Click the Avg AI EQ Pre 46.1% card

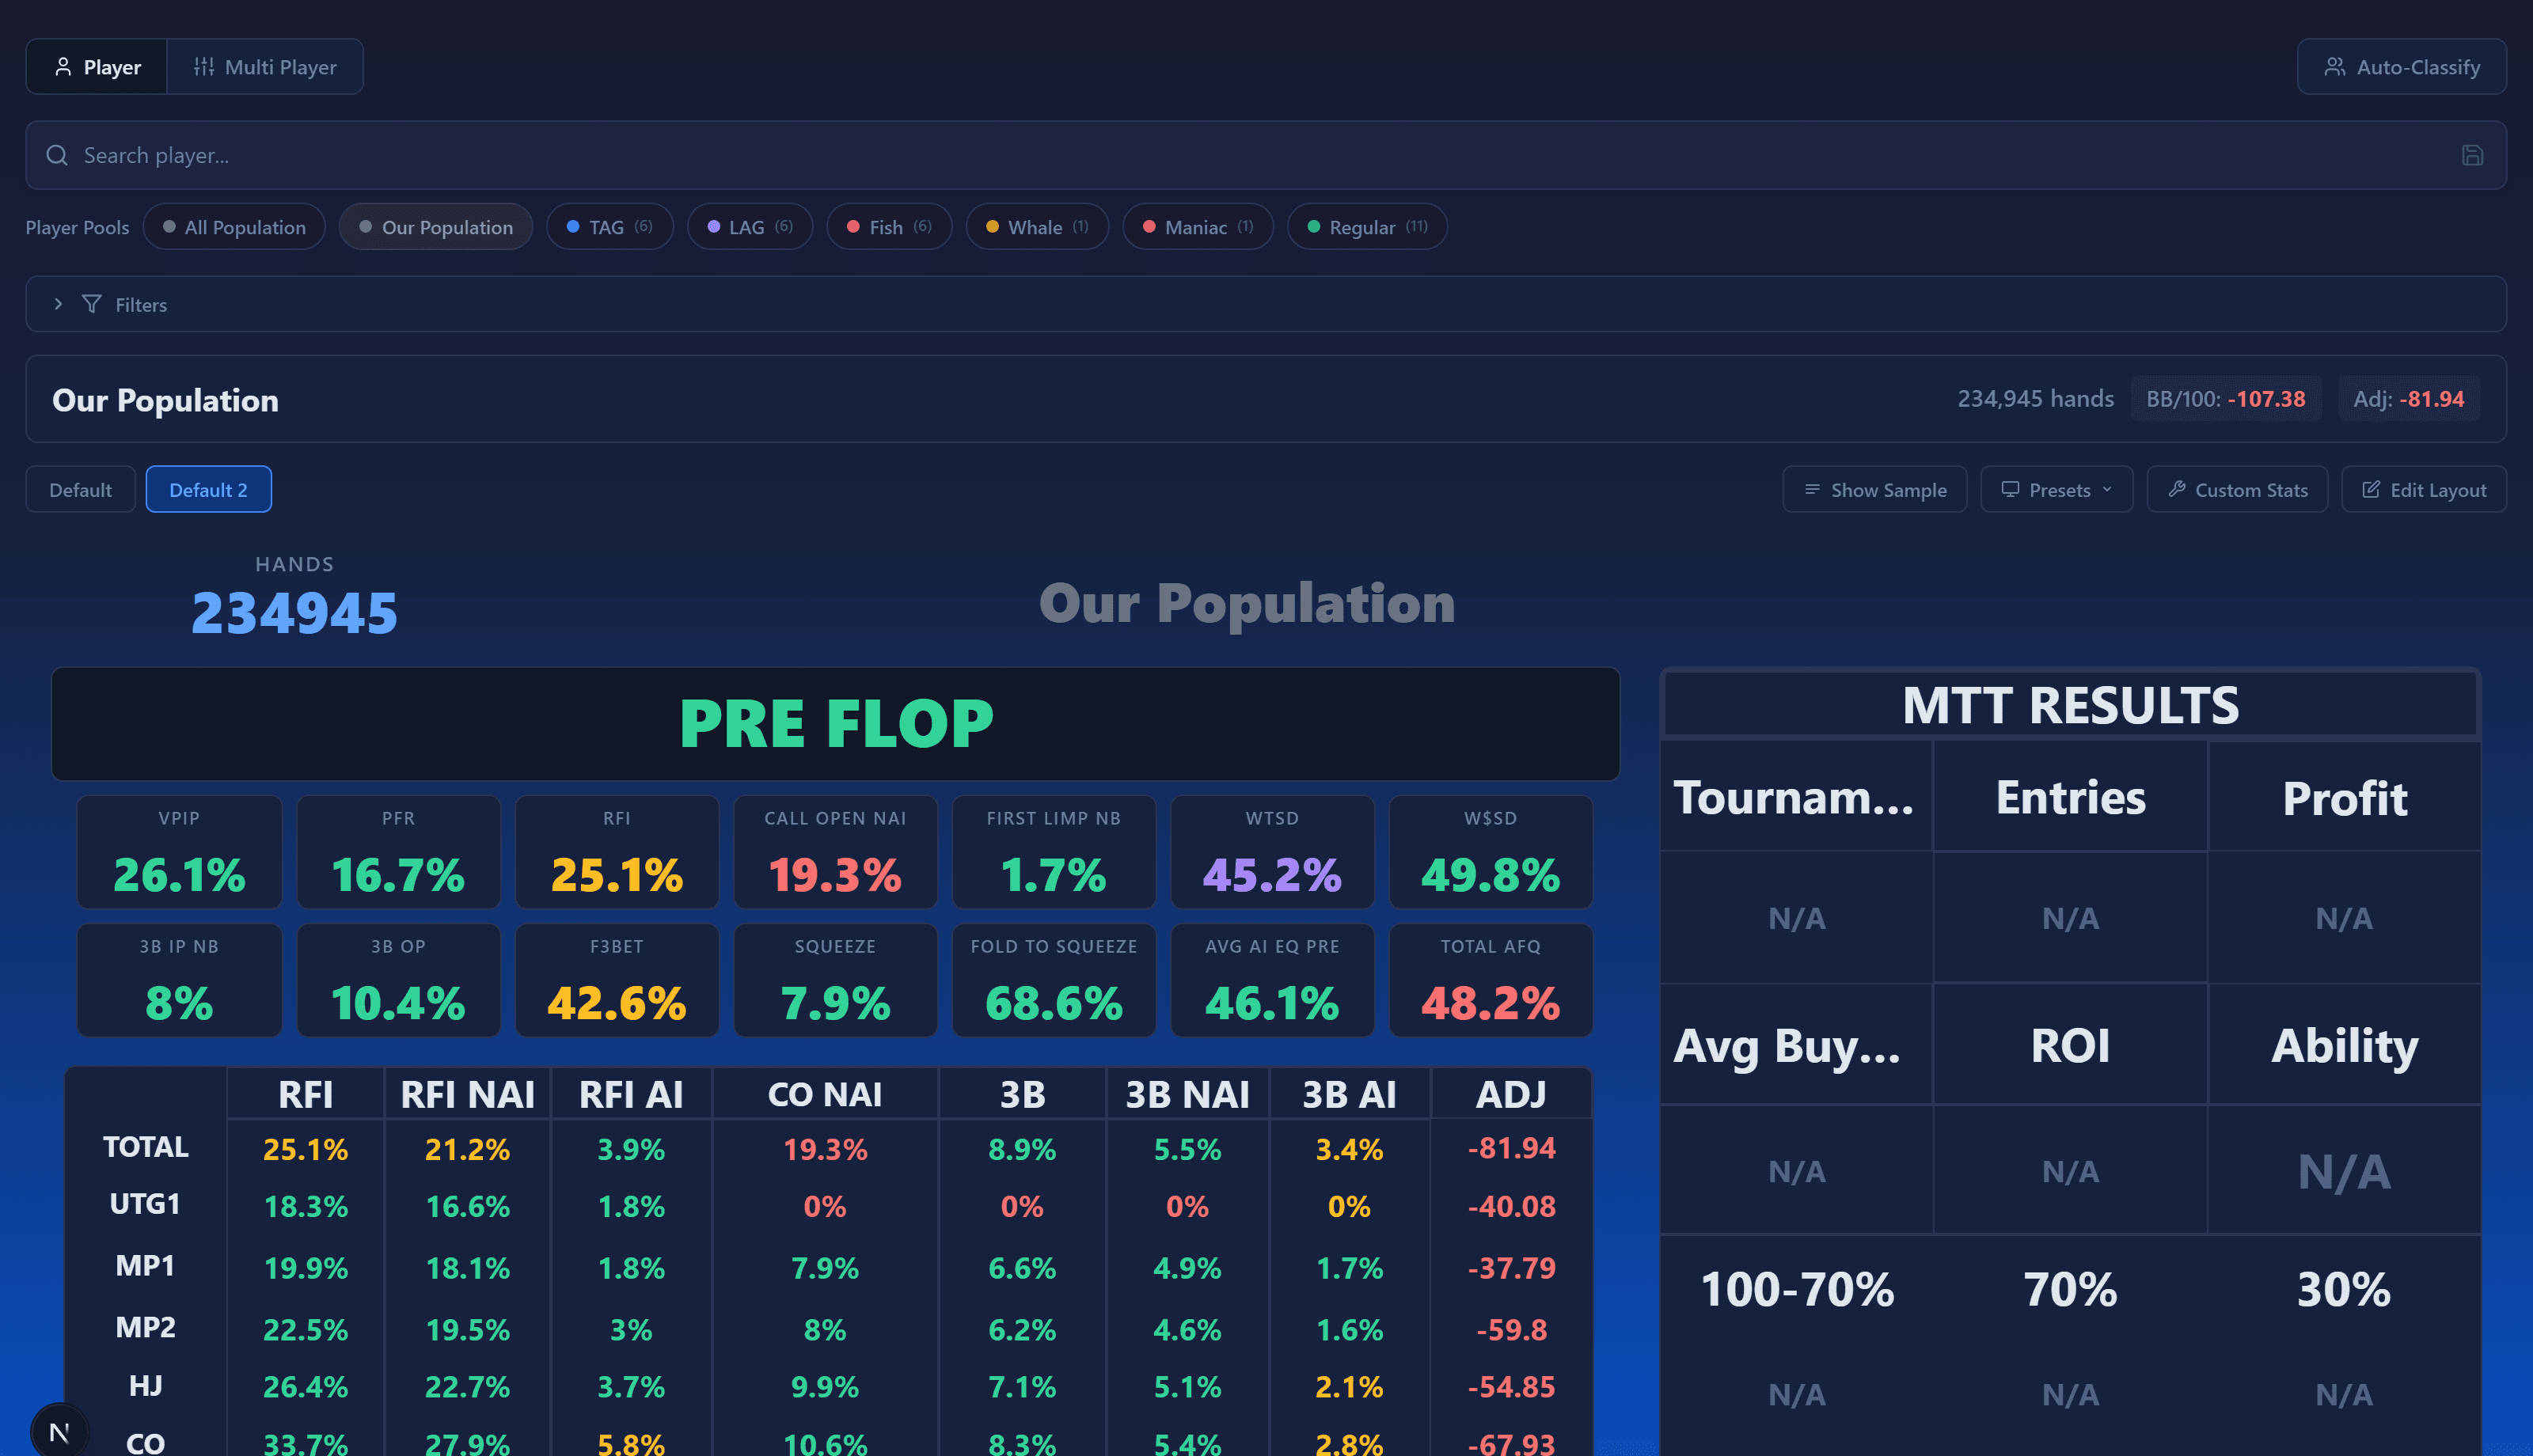[1272, 980]
